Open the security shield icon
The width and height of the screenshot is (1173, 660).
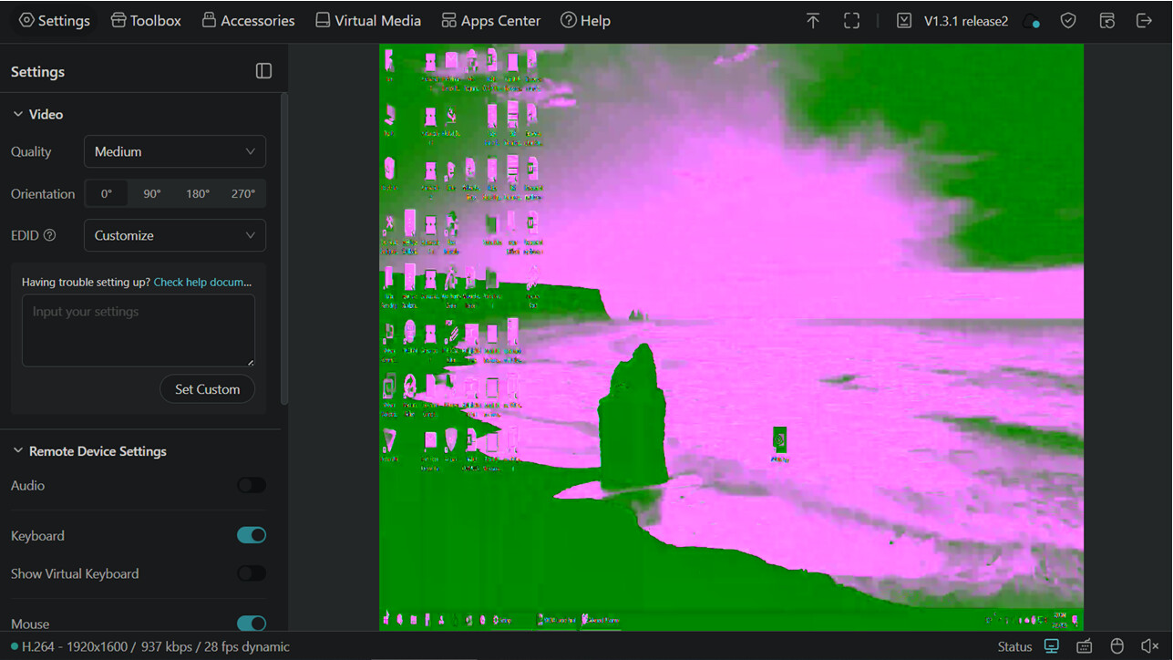(1069, 20)
